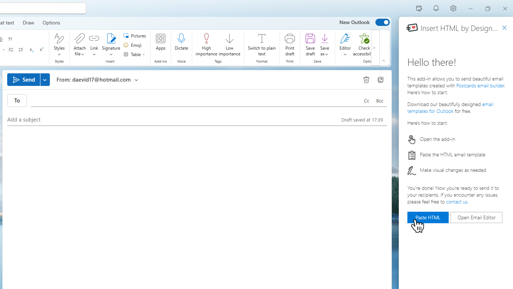The height and width of the screenshot is (289, 513).
Task: Toggle the New Outlook switch off
Action: [382, 22]
